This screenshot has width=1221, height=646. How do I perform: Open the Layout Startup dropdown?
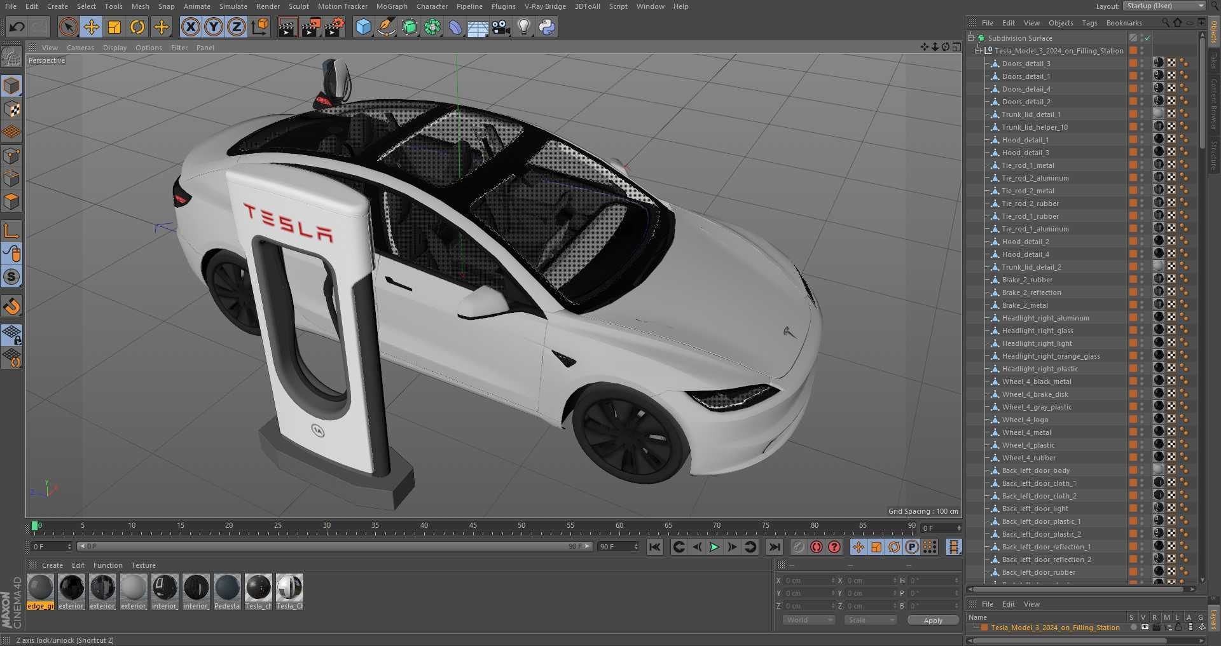click(1164, 6)
